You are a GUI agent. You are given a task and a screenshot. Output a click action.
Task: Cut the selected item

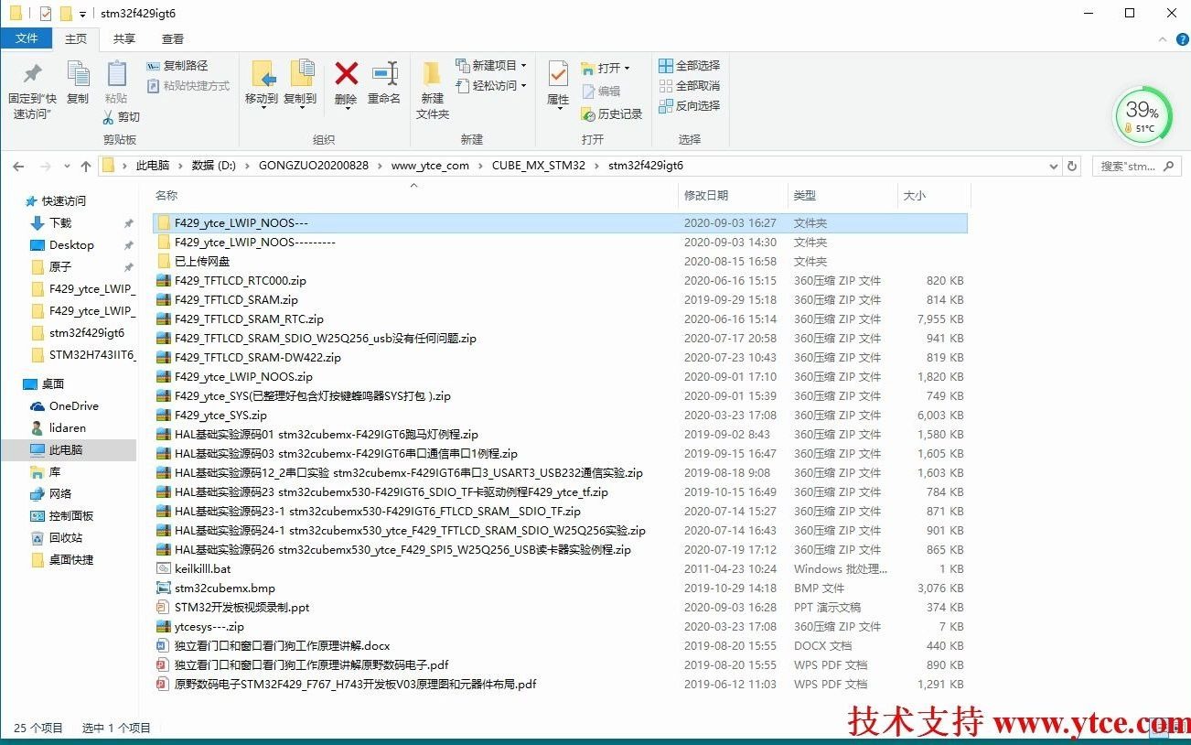pos(125,116)
